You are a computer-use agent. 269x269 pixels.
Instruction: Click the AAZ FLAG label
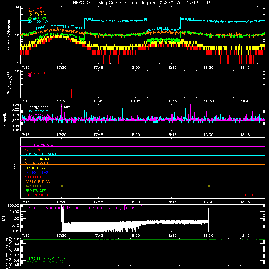click(33, 186)
